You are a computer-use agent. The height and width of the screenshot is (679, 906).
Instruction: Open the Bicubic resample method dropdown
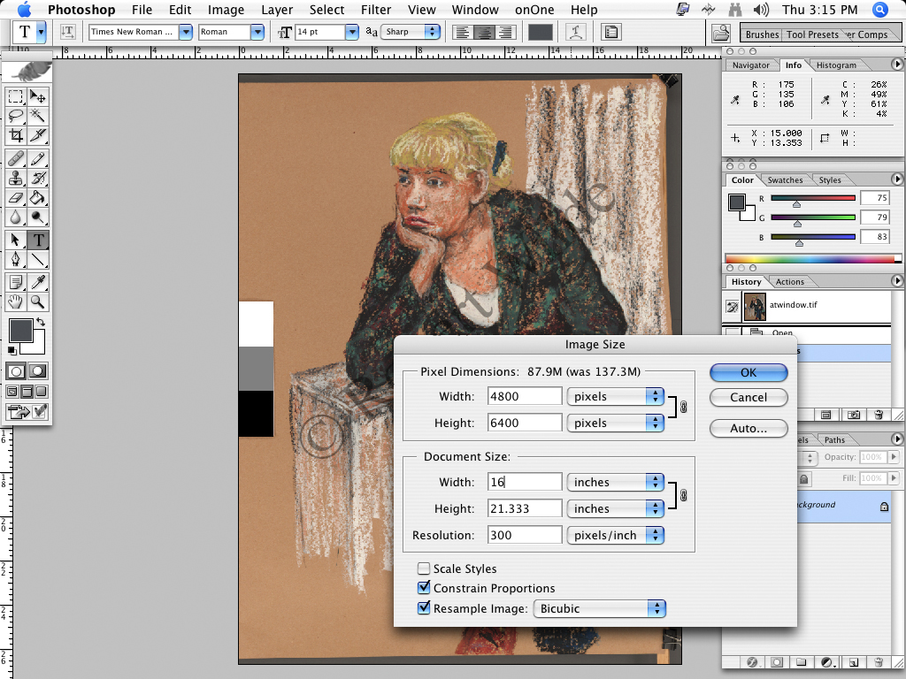600,608
